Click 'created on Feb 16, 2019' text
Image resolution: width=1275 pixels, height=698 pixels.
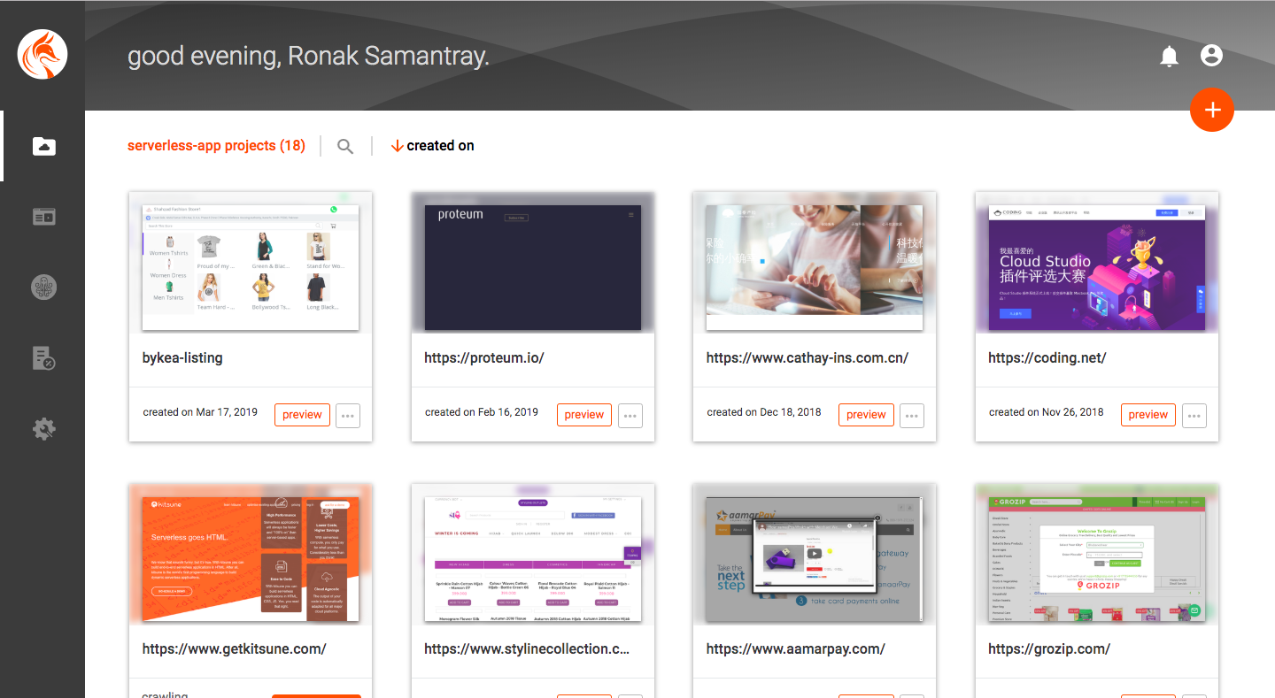tap(482, 412)
